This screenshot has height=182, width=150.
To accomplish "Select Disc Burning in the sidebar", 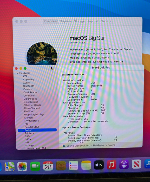I will pyautogui.click(x=31, y=102).
